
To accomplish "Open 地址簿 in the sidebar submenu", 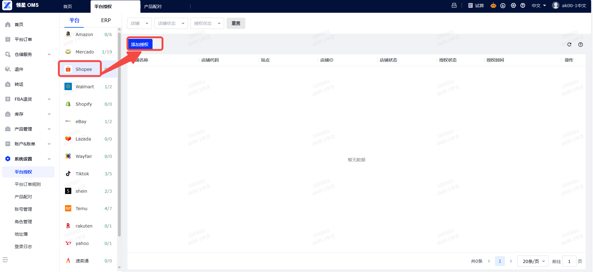I will (21, 234).
